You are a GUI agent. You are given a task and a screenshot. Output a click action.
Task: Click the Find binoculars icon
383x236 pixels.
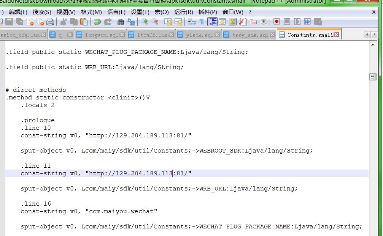point(121,22)
